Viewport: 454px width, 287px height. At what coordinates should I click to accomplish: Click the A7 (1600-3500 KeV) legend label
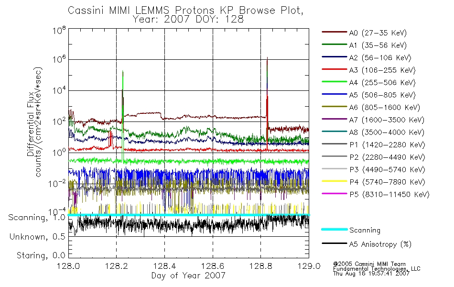(387, 121)
